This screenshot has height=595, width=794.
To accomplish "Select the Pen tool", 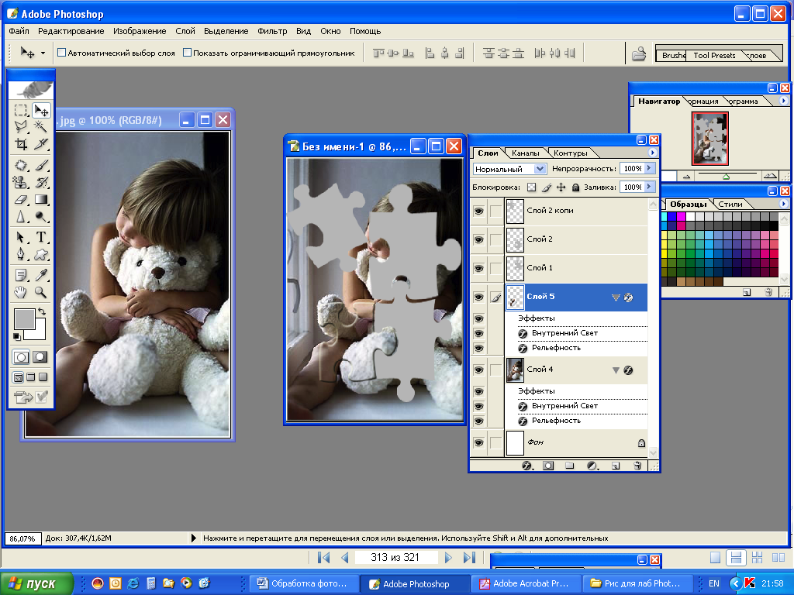I will [21, 254].
